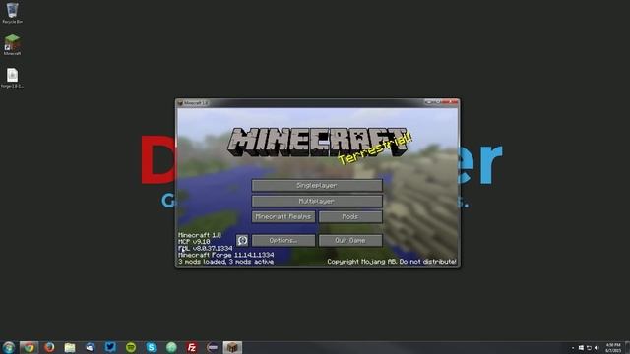The width and height of the screenshot is (630, 354).
Task: Open the Eclipse icon on the taskbar
Action: (x=213, y=347)
